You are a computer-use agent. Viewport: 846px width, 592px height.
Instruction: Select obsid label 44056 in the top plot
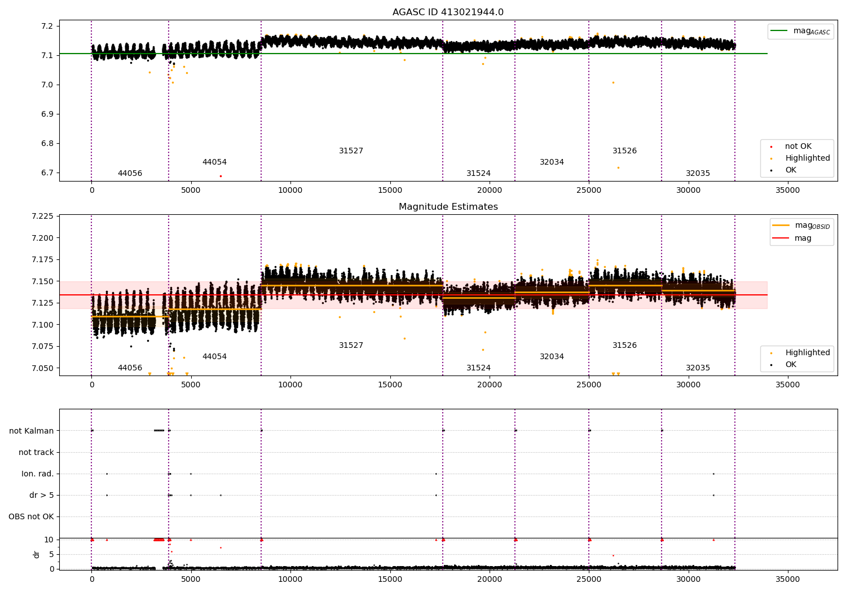pyautogui.click(x=130, y=174)
